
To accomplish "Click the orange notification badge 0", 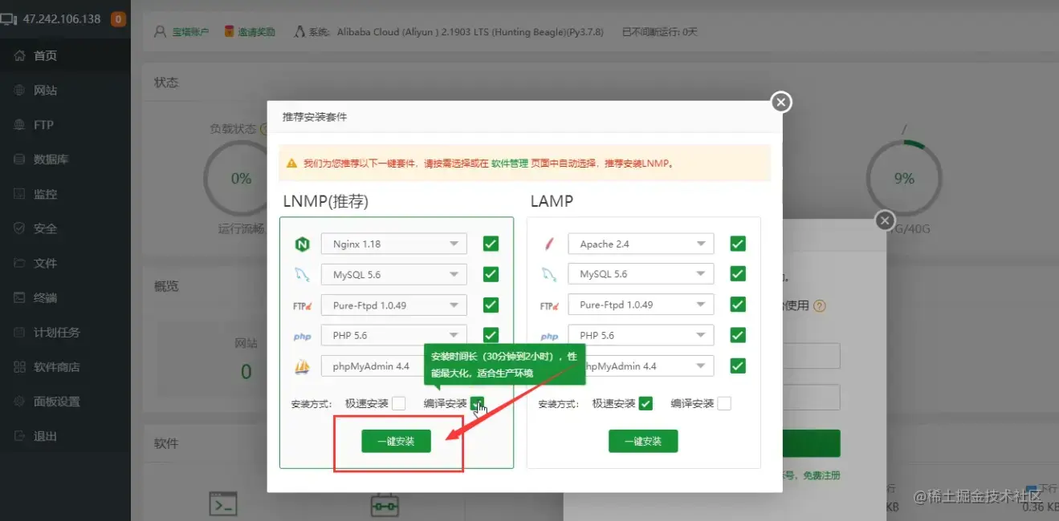I will [x=118, y=18].
